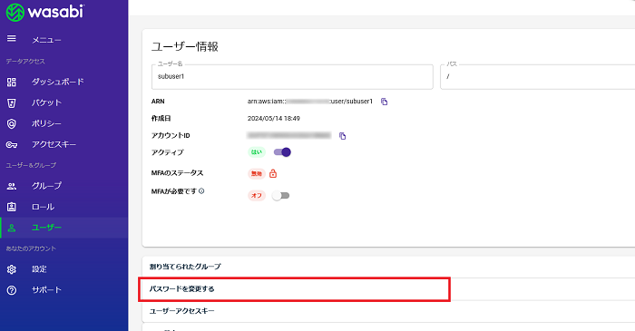
Task: Open 設定 in sidebar
Action: (64, 269)
